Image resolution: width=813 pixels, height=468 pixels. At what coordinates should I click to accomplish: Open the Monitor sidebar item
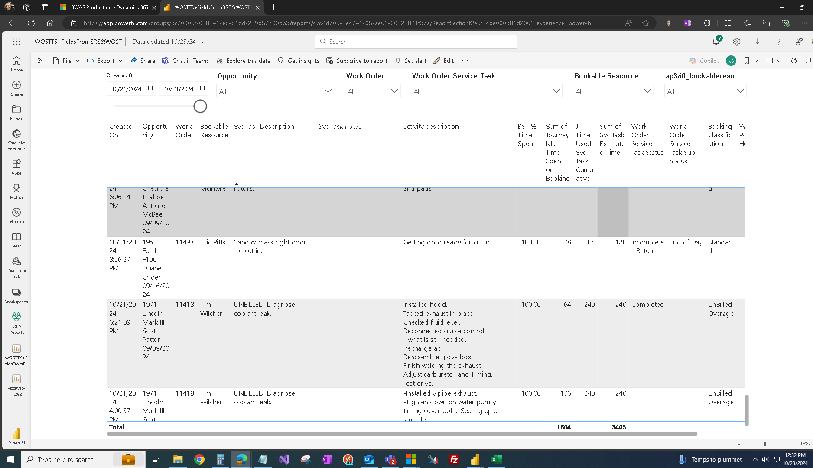coord(16,215)
